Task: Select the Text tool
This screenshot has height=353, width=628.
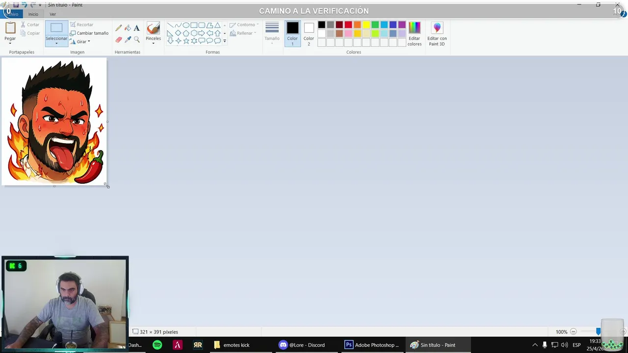Action: 136,28
